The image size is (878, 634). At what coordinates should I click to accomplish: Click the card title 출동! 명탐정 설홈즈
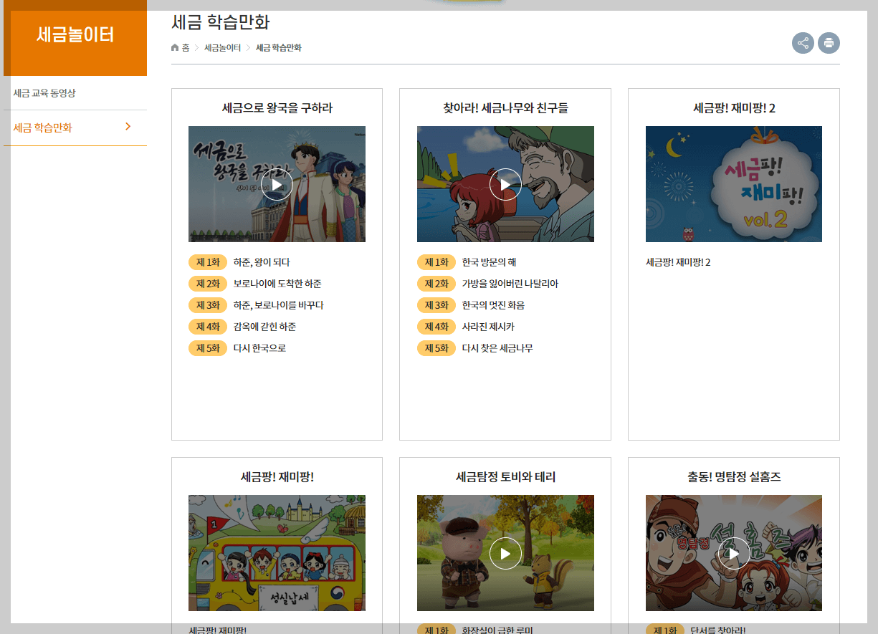point(734,477)
